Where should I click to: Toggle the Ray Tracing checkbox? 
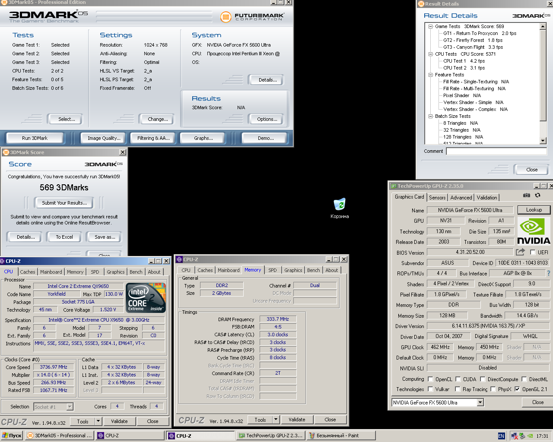(x=458, y=389)
